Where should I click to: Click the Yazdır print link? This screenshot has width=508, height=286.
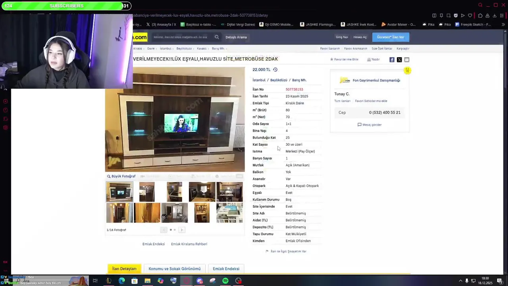pos(373,59)
